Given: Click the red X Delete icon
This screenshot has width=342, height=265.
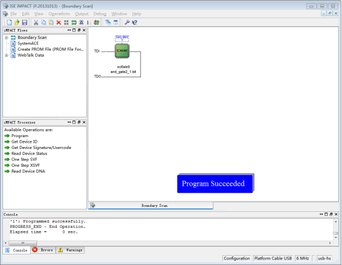Looking at the screenshot, I should 59,22.
